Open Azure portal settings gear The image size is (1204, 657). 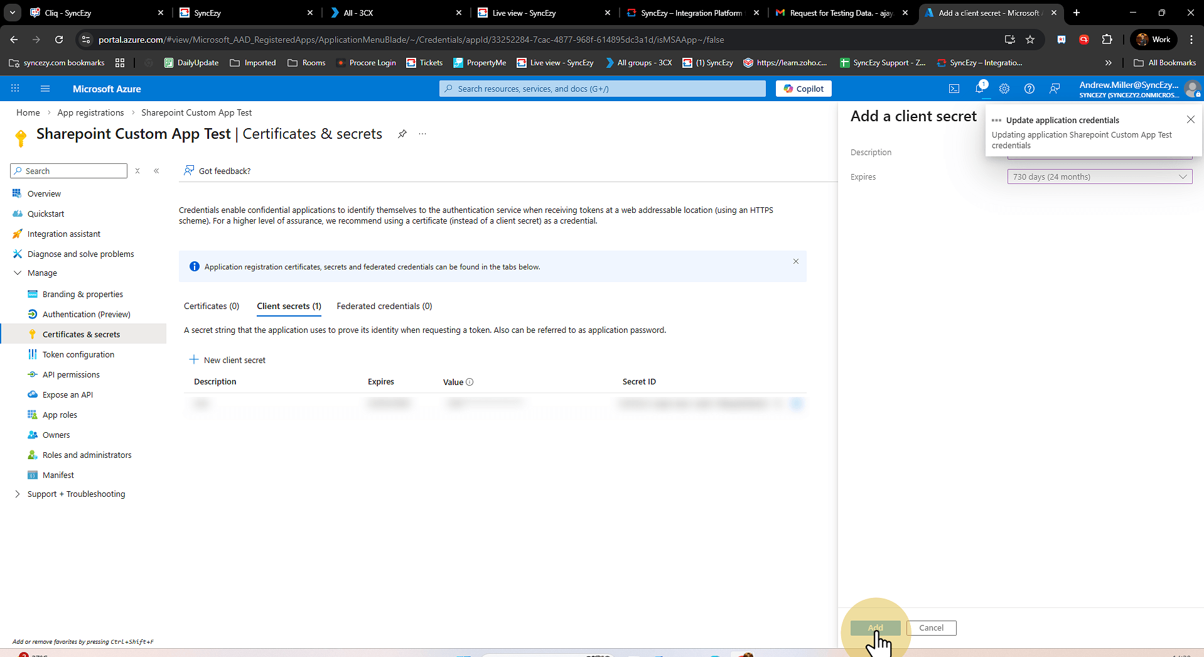(1004, 89)
